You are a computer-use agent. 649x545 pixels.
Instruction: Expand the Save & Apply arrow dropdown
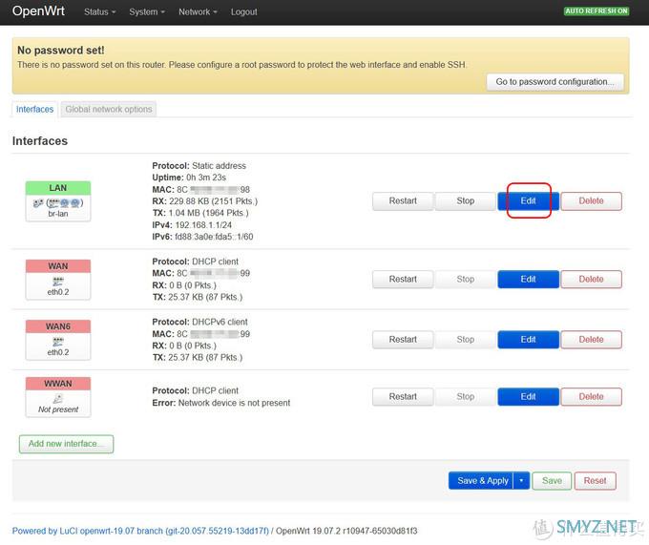click(521, 481)
